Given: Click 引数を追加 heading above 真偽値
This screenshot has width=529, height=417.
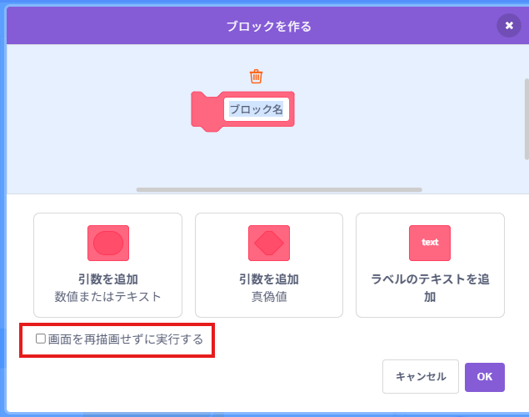Looking at the screenshot, I should 269,279.
